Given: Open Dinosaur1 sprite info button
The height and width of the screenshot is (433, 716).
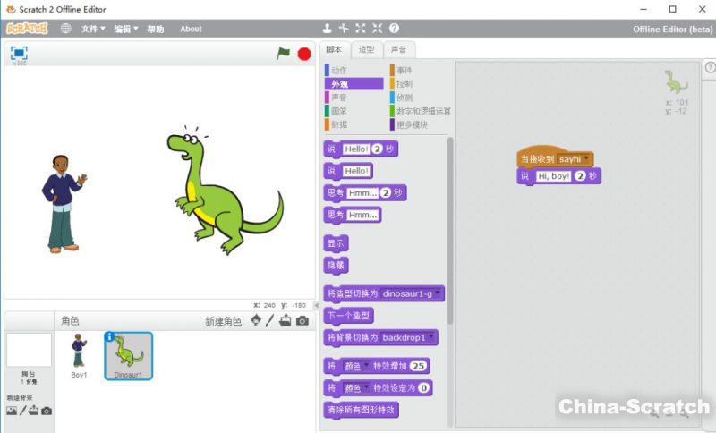Looking at the screenshot, I should [x=109, y=337].
